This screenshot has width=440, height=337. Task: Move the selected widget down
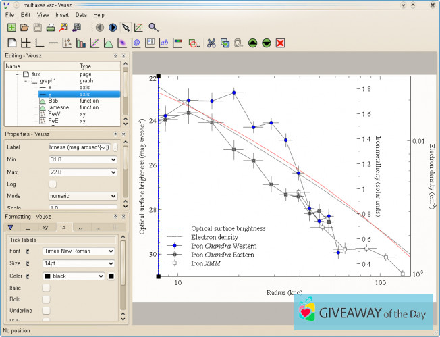click(267, 43)
